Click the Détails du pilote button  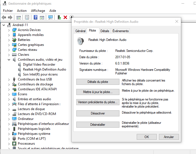[98, 82]
